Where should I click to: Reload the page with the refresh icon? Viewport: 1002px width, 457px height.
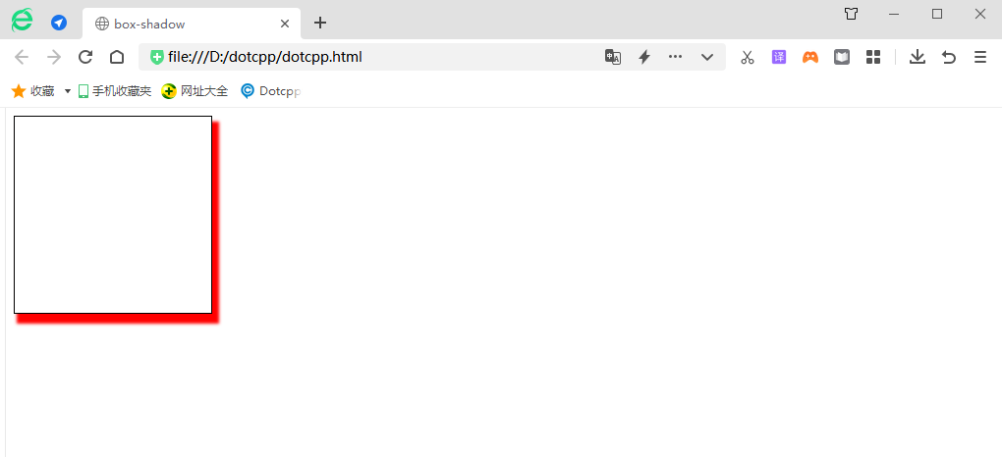[x=85, y=57]
